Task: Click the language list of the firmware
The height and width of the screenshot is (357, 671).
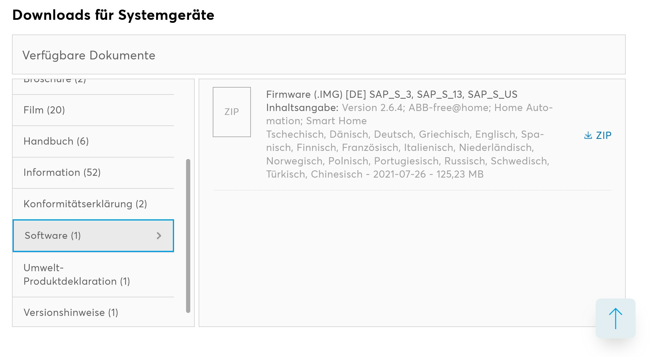Action: tap(408, 154)
